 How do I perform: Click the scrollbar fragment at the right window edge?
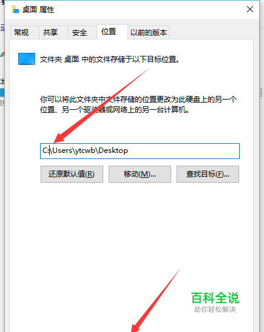click(261, 92)
